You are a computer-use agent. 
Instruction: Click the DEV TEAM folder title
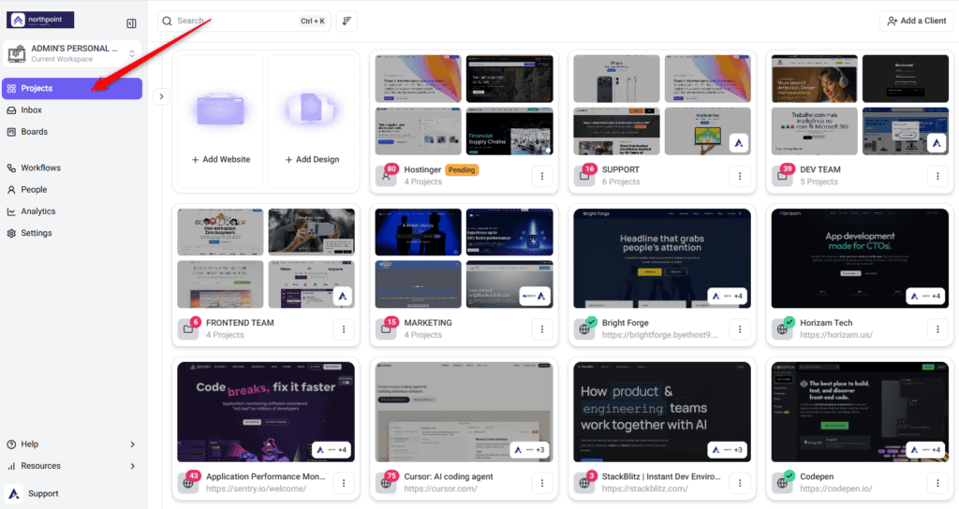coord(820,170)
